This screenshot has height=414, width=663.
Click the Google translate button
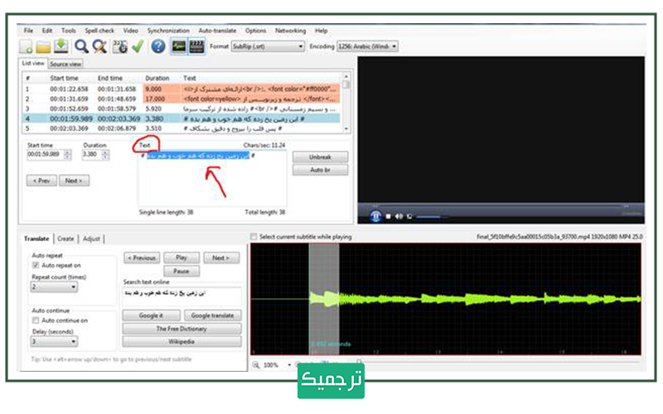tap(212, 315)
